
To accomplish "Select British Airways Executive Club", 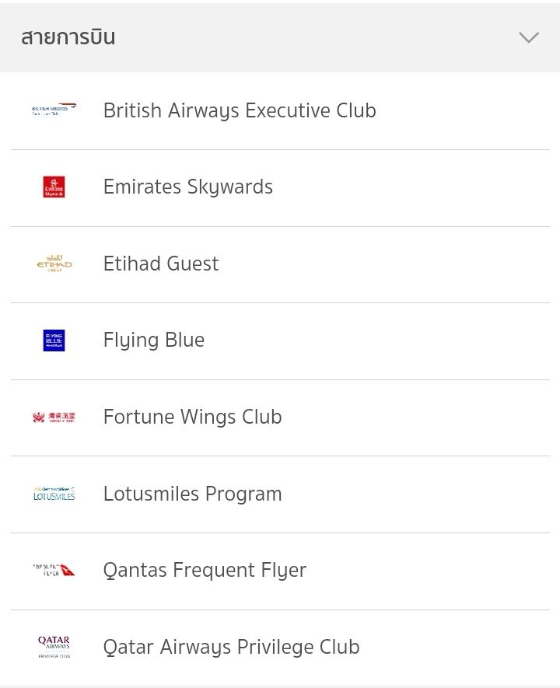I will (x=280, y=111).
